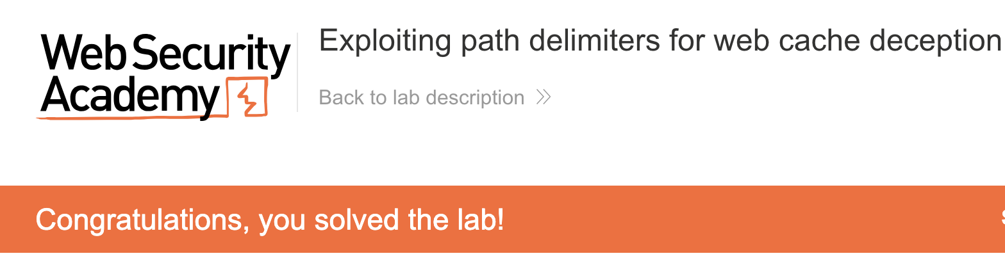This screenshot has height=256, width=1005.
Task: Click the orange underline beneath the Academy logo
Action: pyautogui.click(x=128, y=118)
